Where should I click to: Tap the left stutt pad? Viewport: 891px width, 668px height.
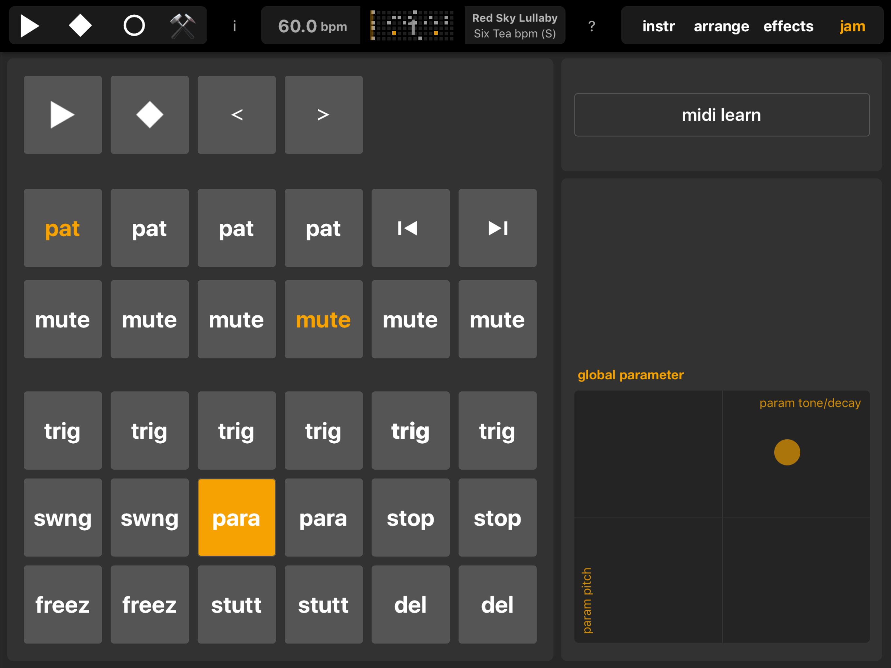237,605
